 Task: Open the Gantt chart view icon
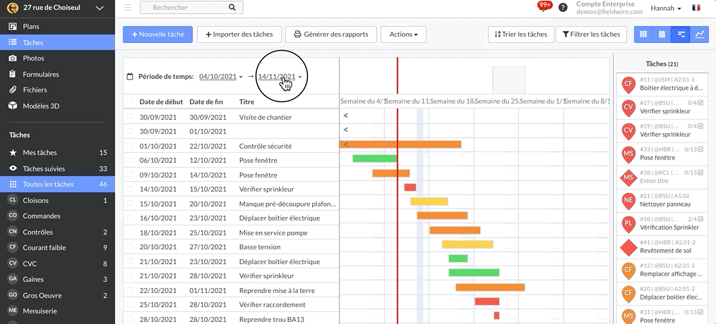click(681, 34)
